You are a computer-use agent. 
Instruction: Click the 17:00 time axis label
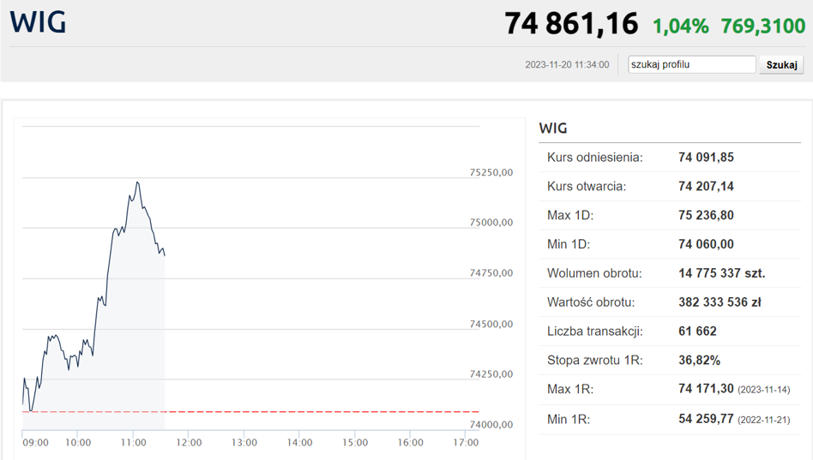(466, 443)
